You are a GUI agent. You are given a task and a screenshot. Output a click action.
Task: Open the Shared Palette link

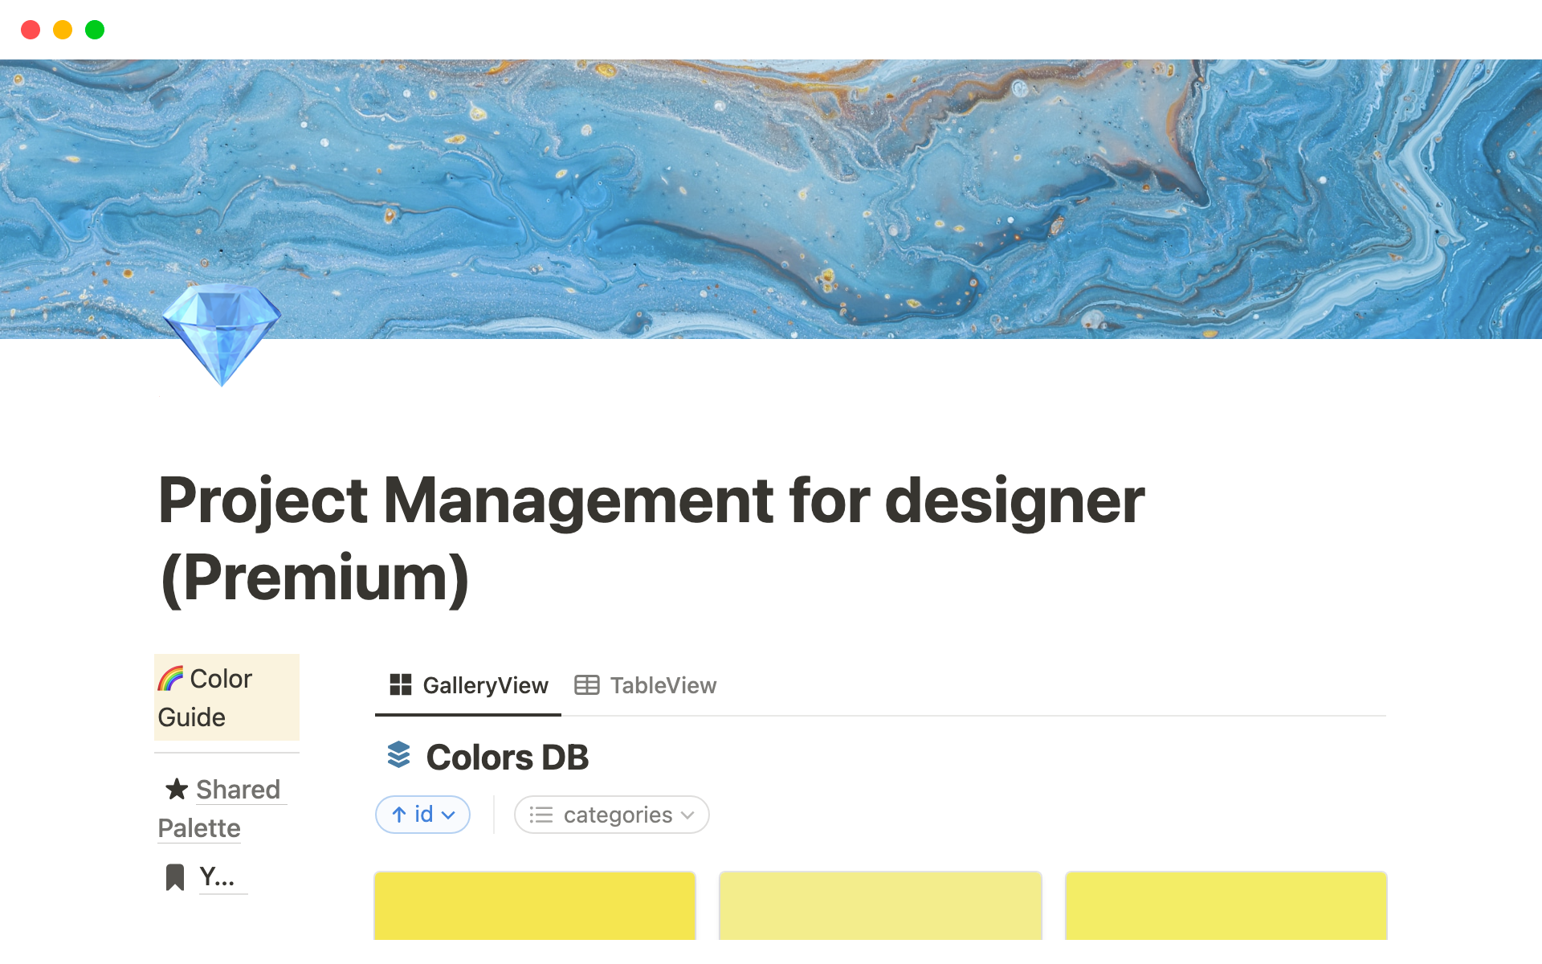click(x=238, y=790)
